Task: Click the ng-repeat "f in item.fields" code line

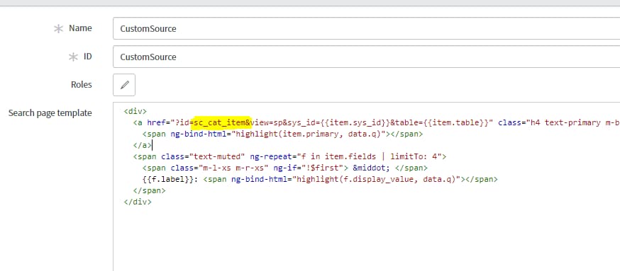Action: (x=289, y=156)
